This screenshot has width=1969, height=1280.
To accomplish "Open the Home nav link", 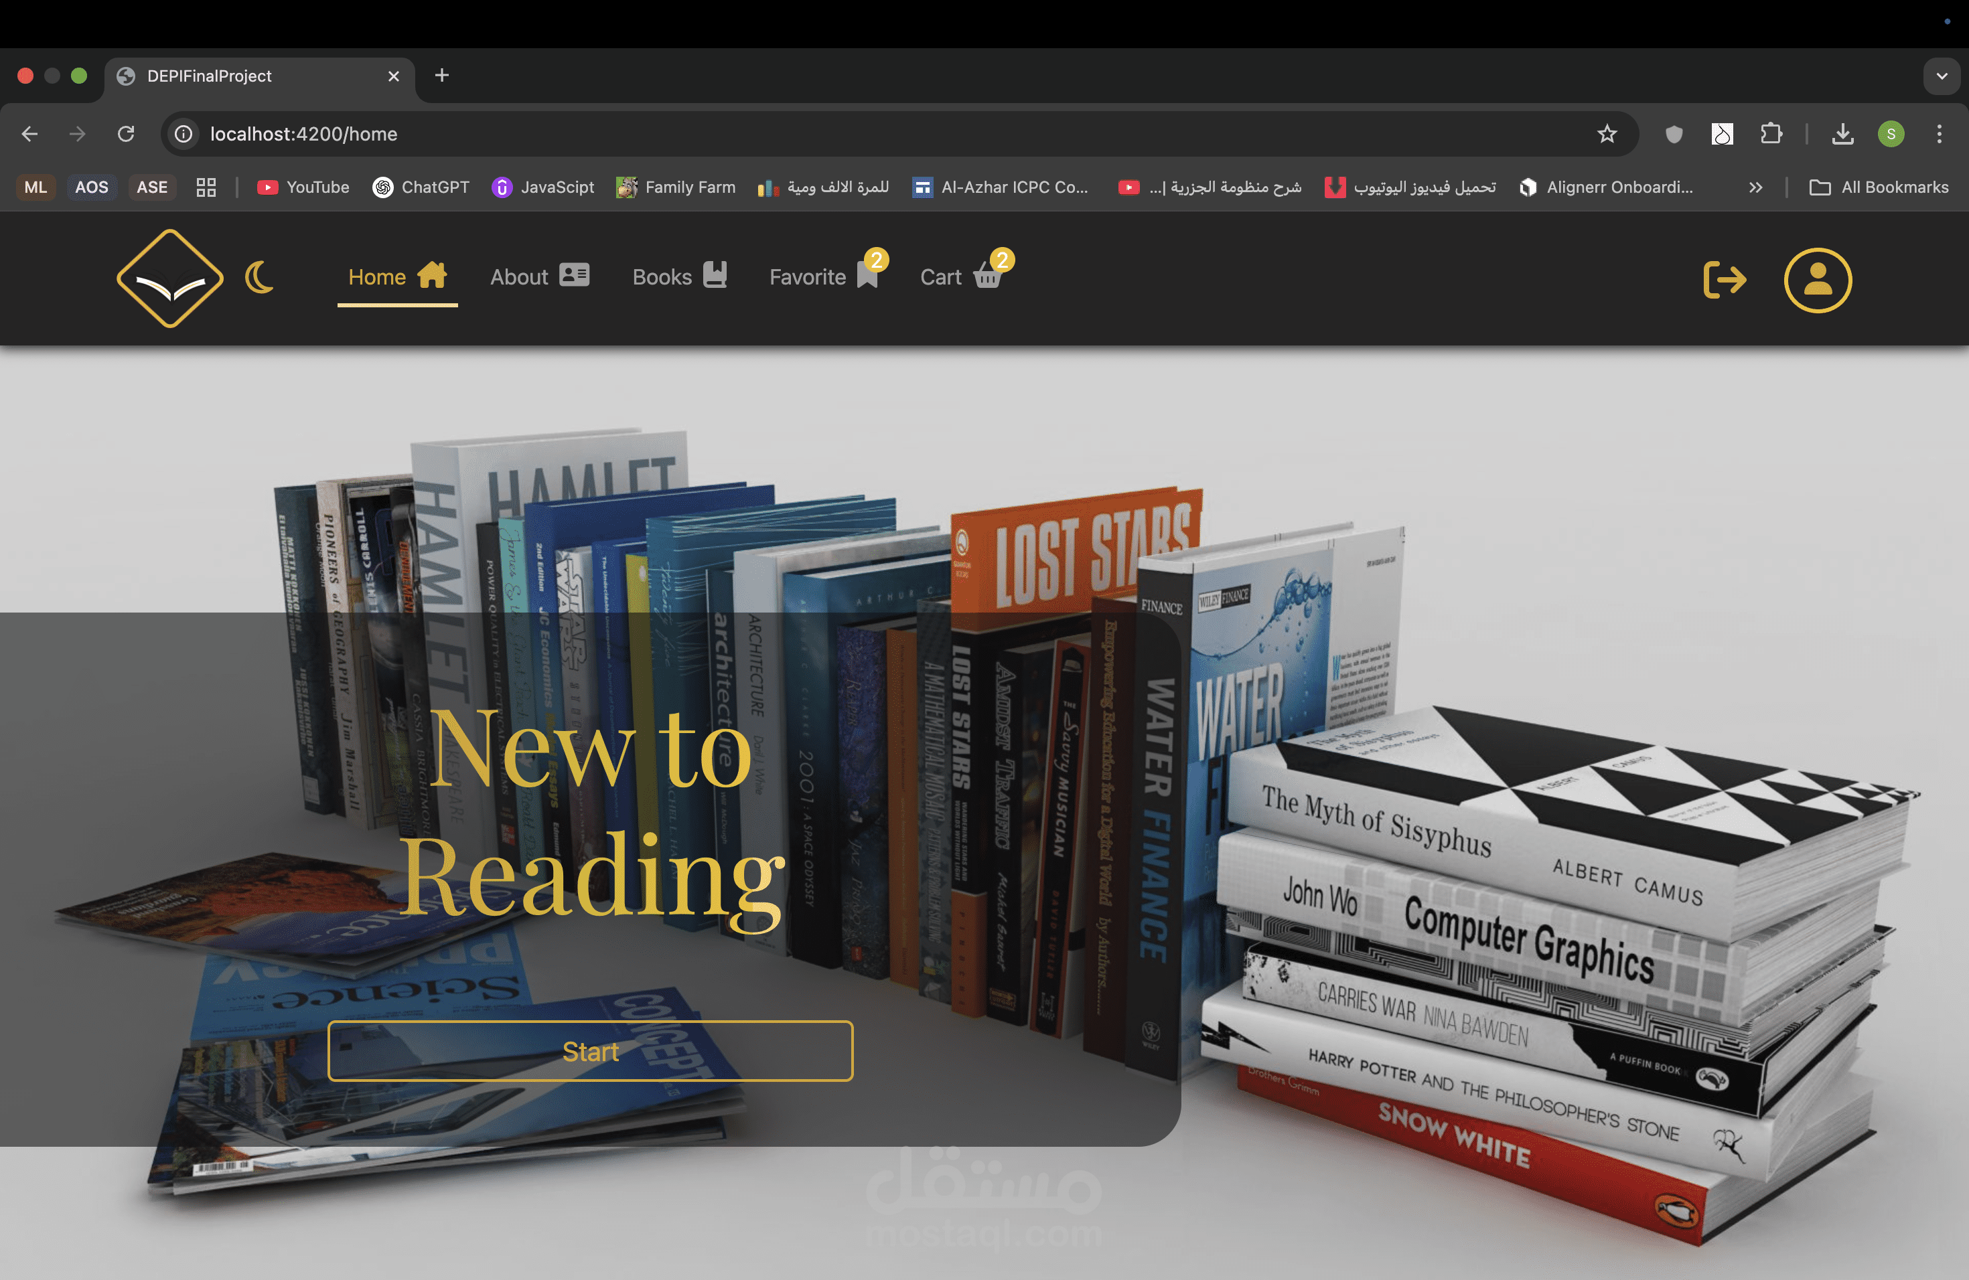I will 397,277.
